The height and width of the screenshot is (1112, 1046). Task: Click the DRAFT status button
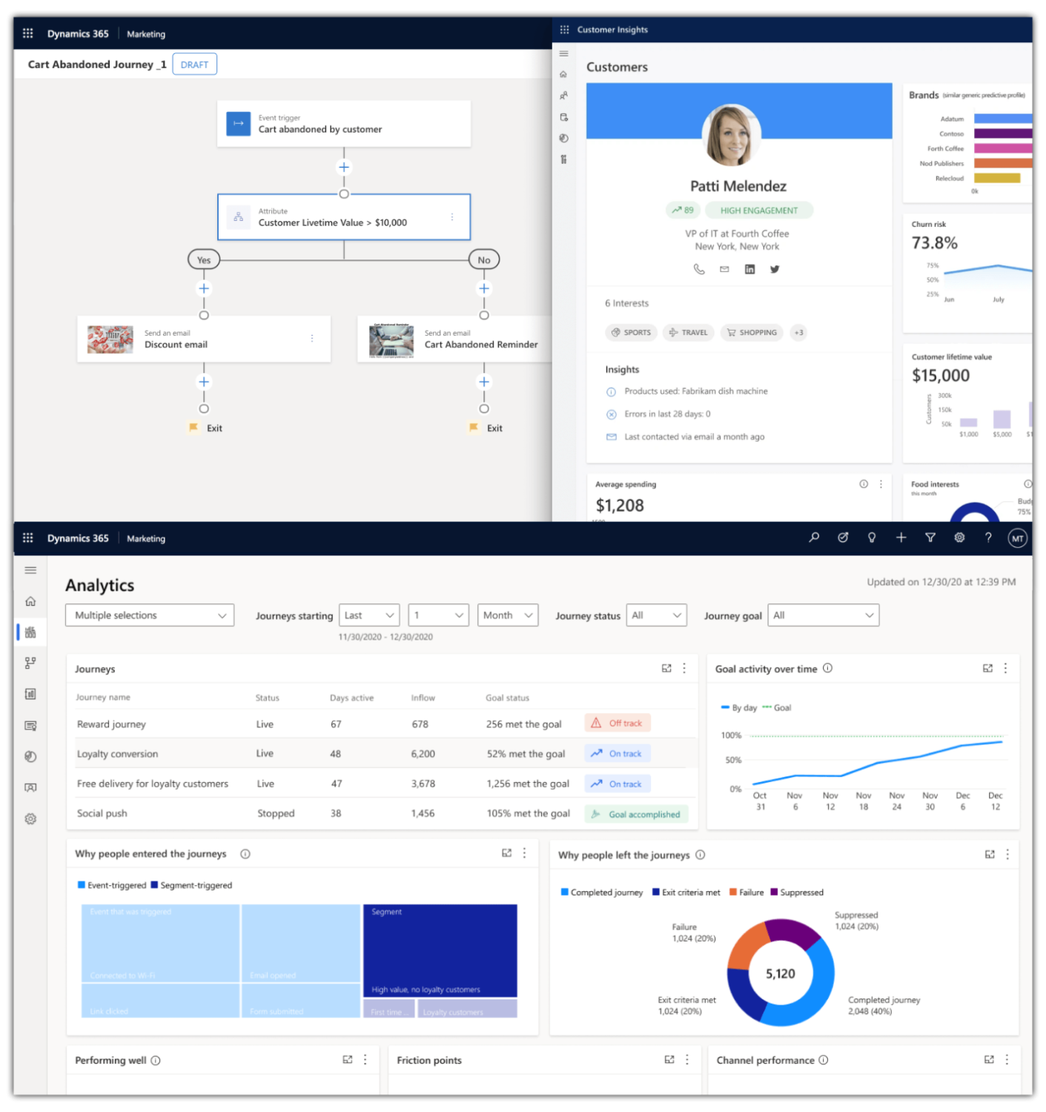pos(194,64)
